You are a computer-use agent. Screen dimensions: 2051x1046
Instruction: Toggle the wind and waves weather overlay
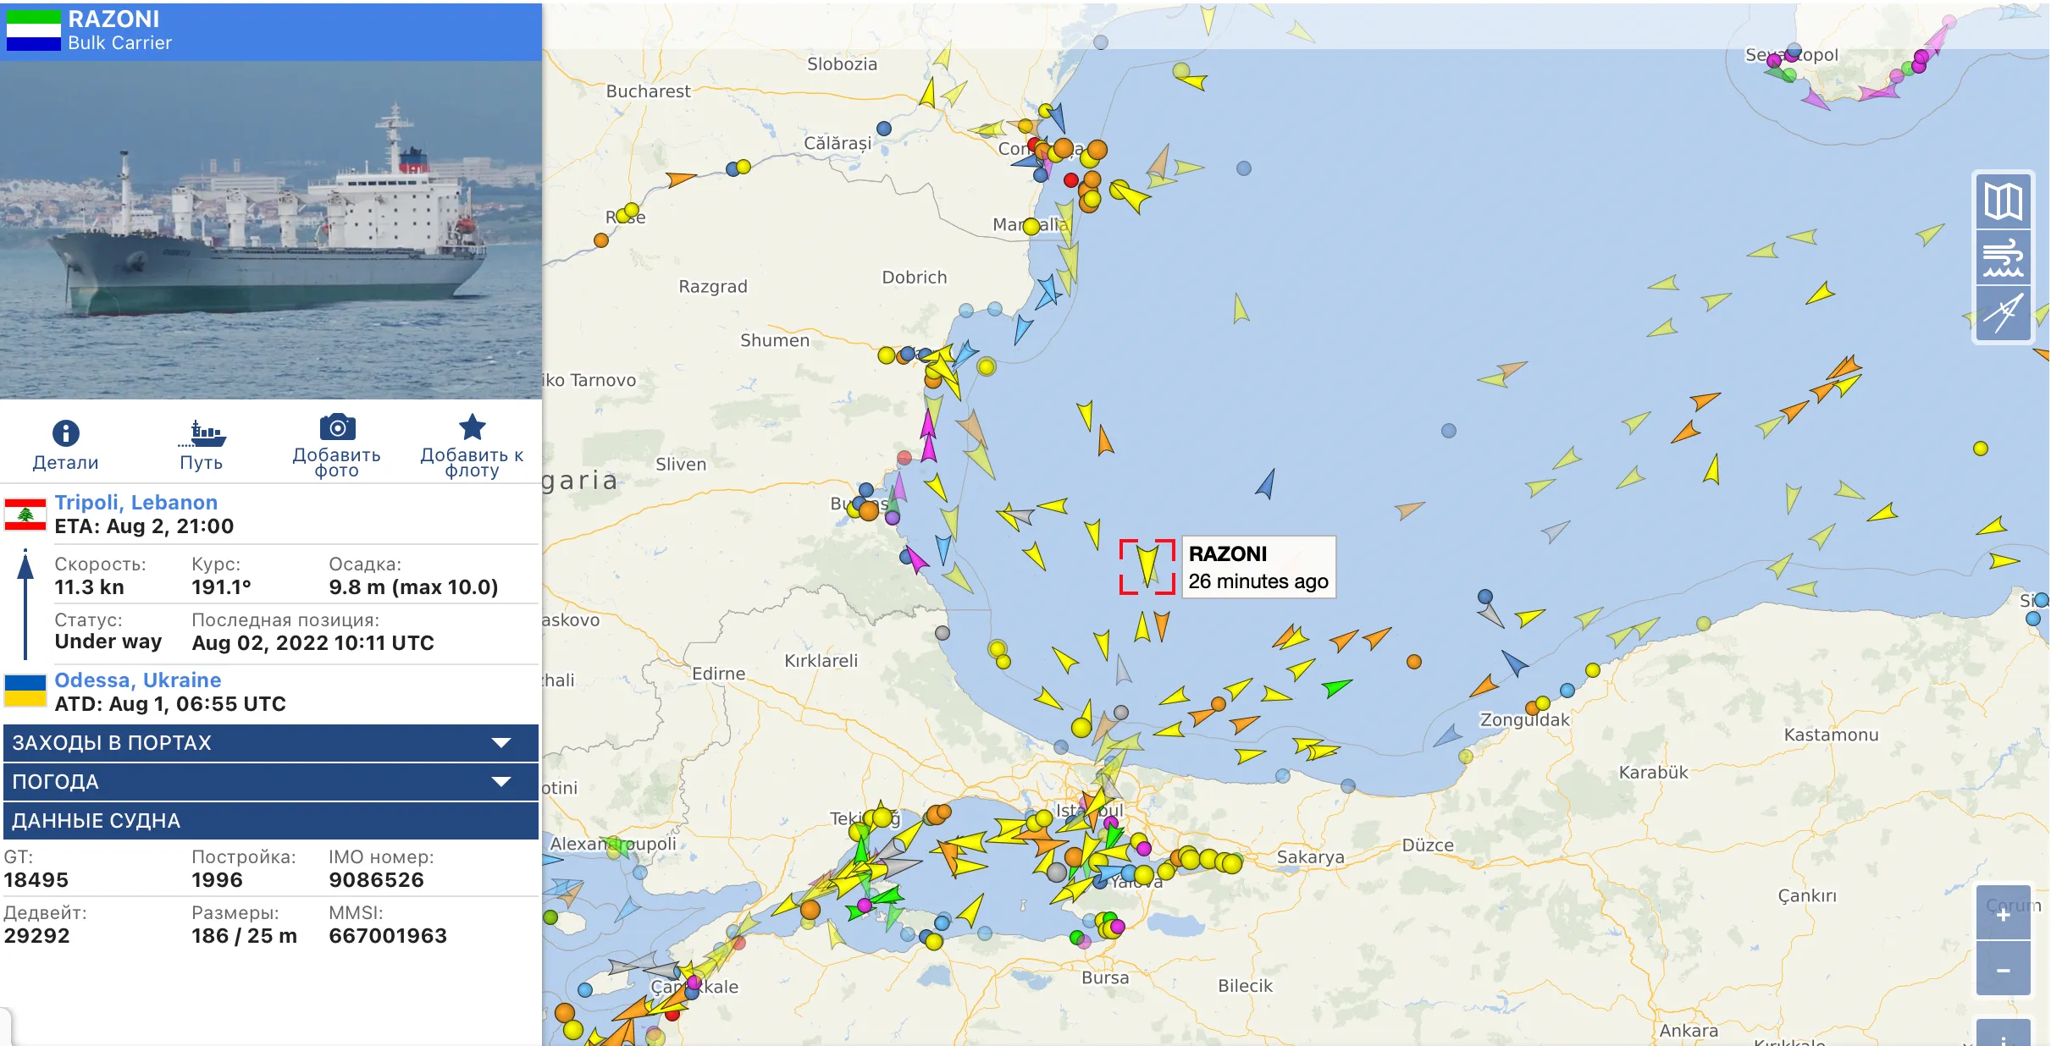click(2003, 258)
